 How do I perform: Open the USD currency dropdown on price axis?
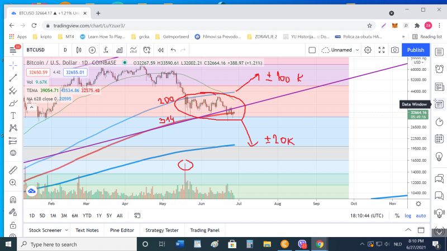click(x=419, y=62)
